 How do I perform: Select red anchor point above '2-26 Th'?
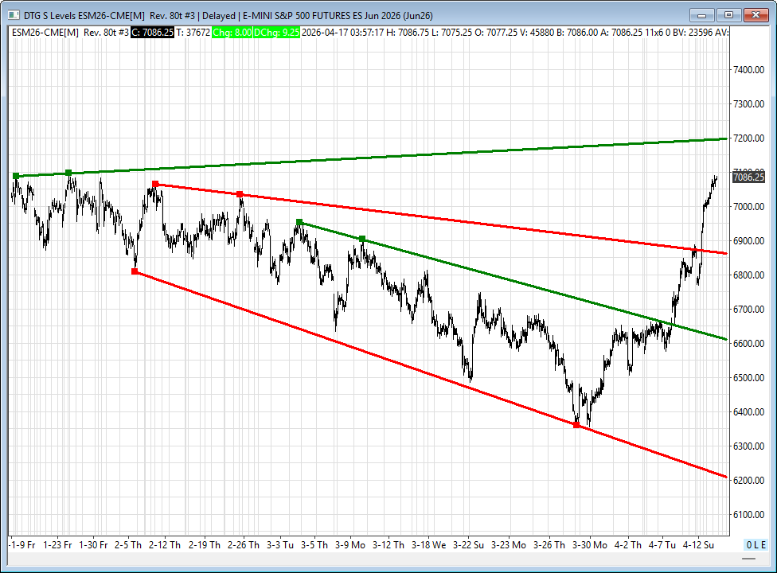point(240,194)
